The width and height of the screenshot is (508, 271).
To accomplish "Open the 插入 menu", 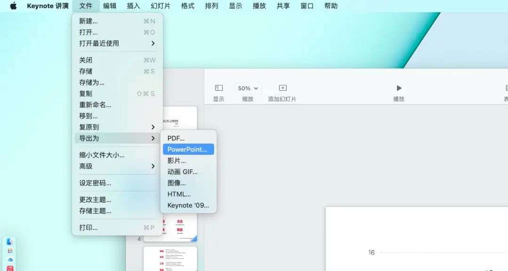I will (x=133, y=6).
